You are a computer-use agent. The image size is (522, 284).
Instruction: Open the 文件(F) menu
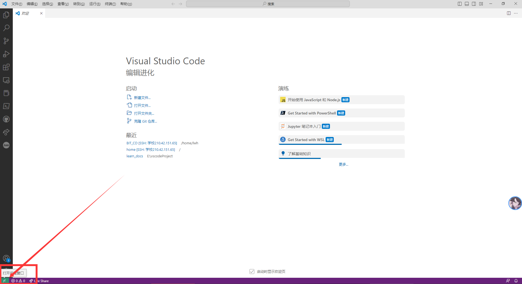pyautogui.click(x=17, y=4)
